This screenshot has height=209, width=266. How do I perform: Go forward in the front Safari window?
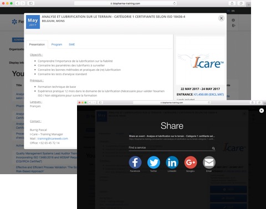click(94, 102)
